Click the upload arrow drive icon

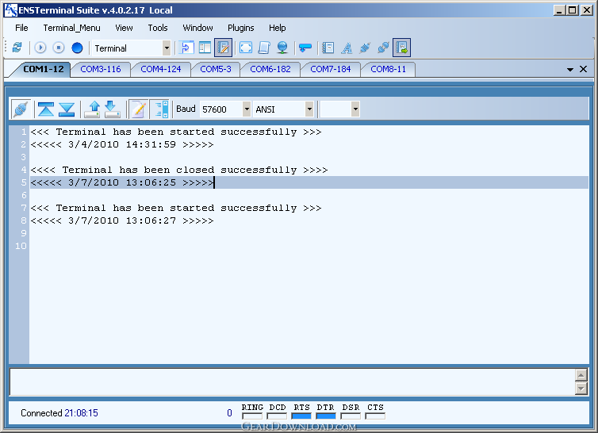click(x=92, y=109)
